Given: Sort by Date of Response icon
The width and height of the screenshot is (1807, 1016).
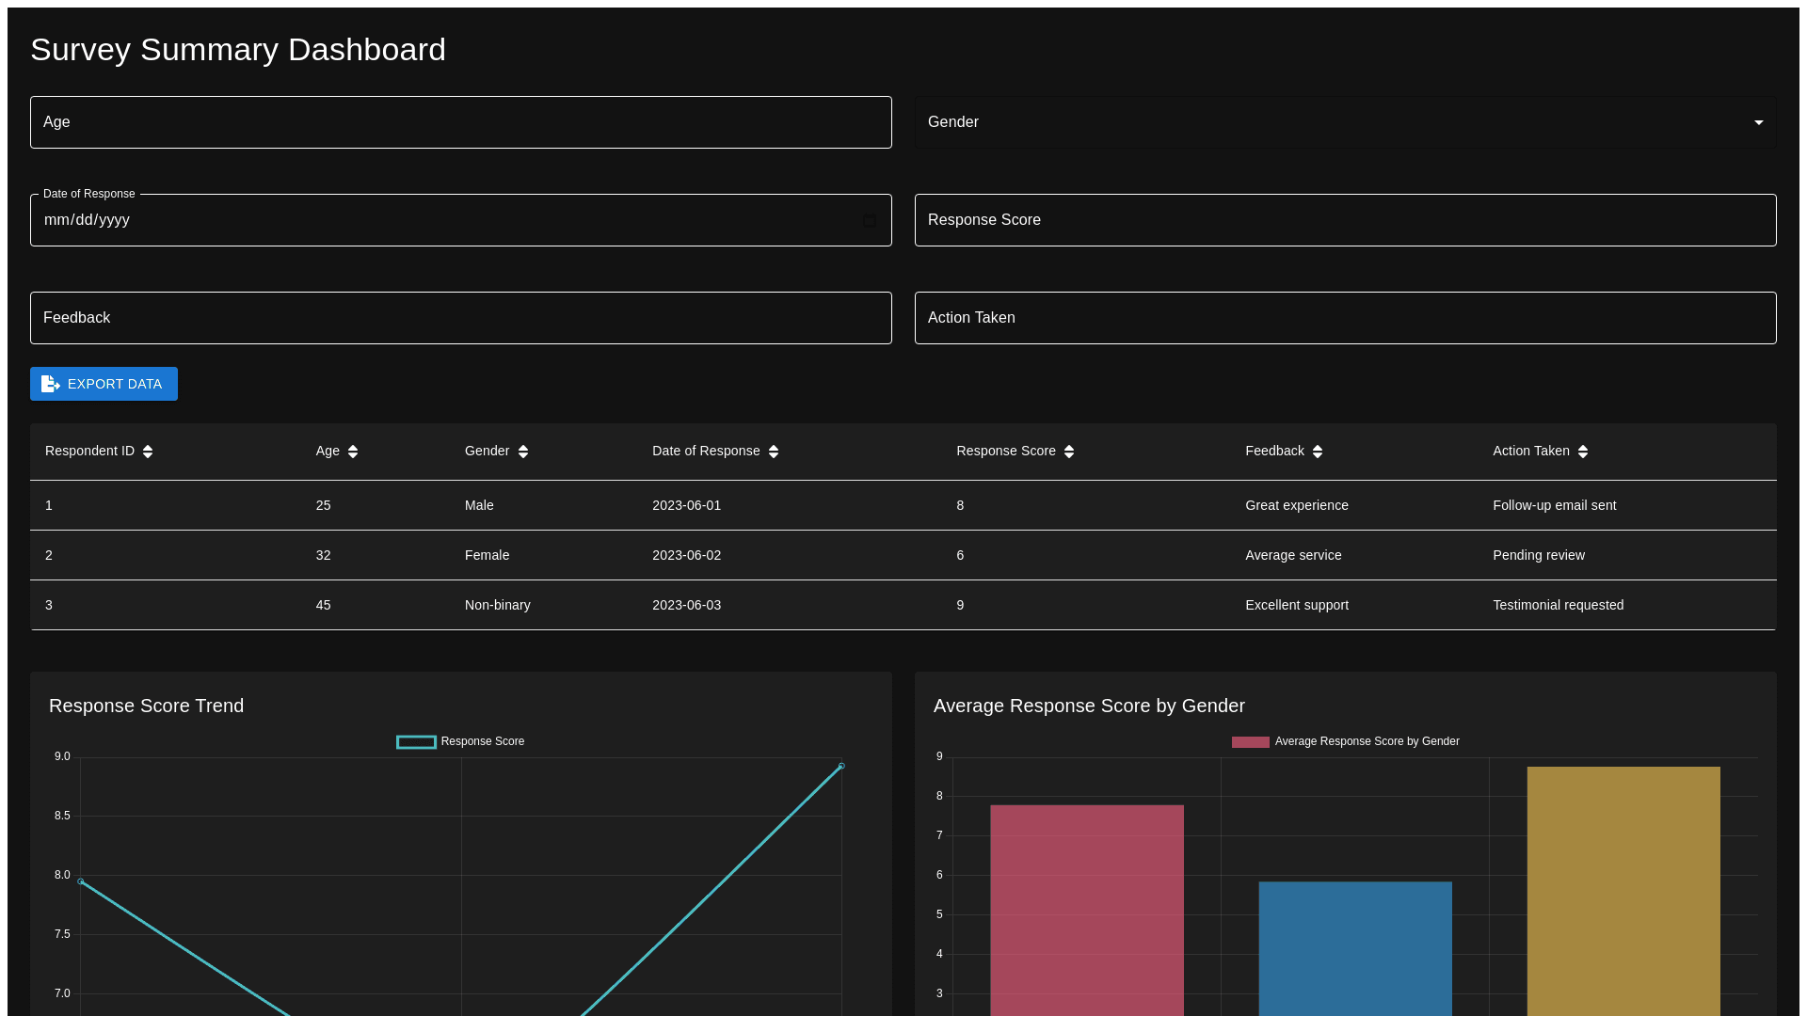Looking at the screenshot, I should click(x=774, y=452).
